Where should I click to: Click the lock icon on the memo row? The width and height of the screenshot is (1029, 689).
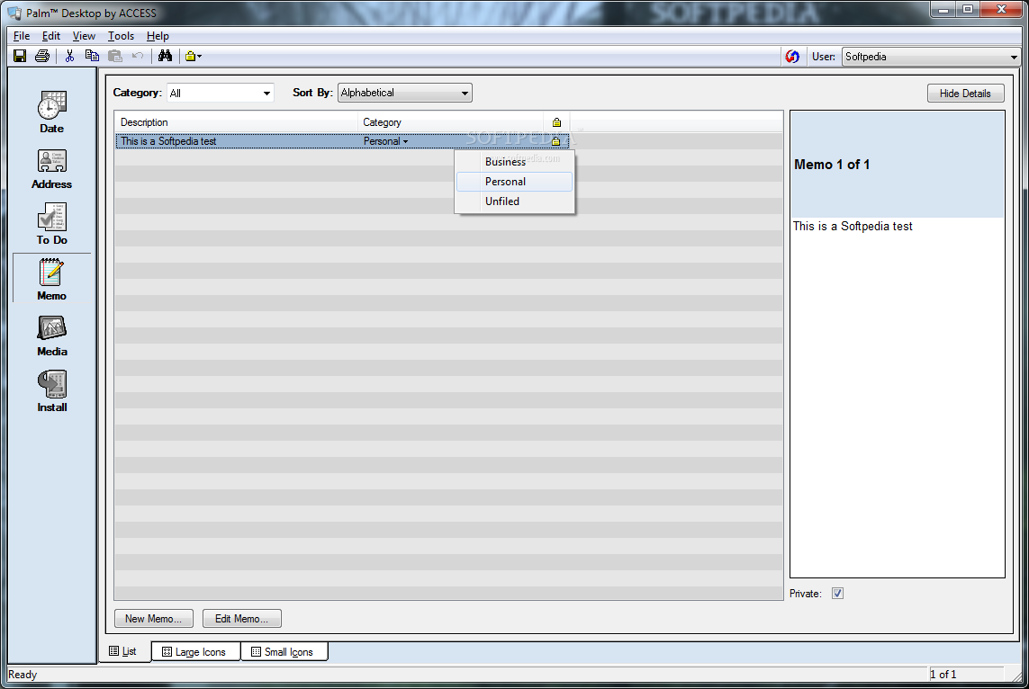(555, 141)
